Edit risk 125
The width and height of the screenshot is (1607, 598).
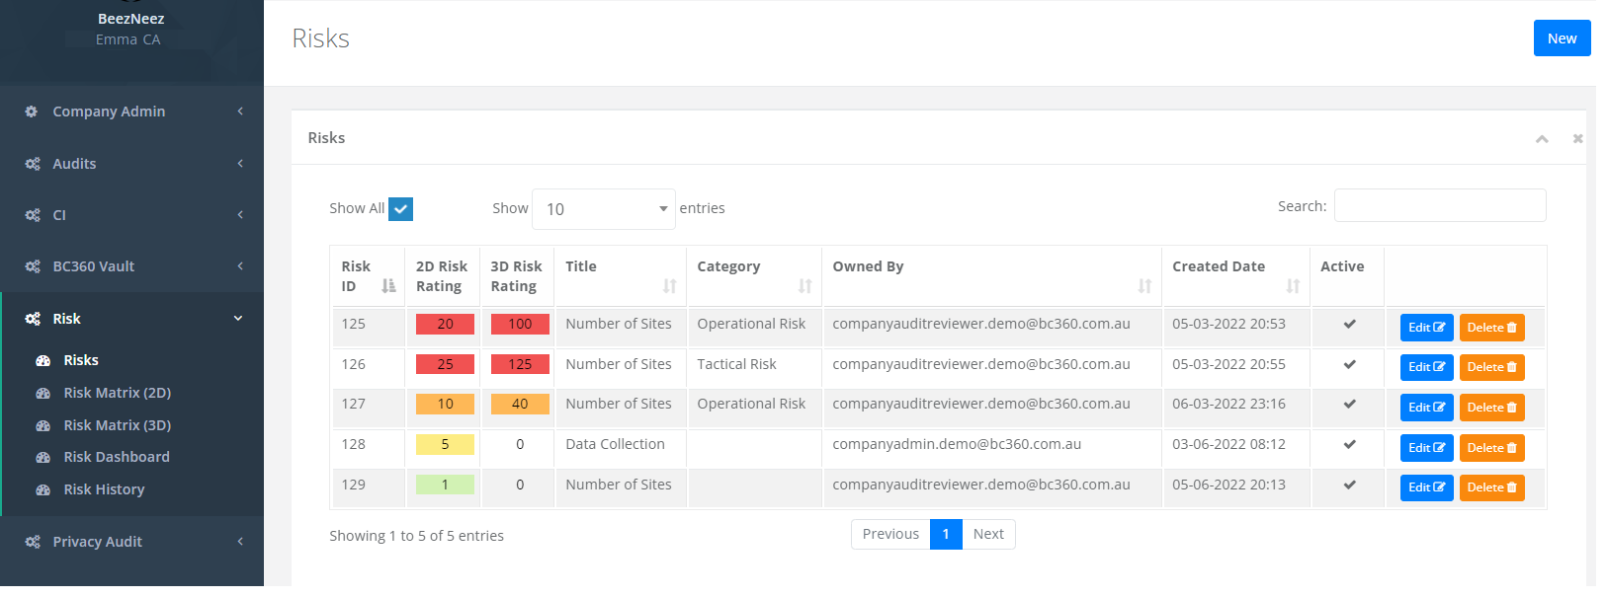pos(1426,328)
